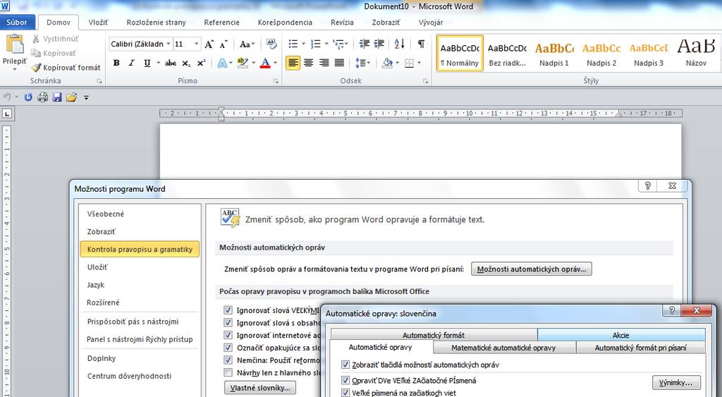Image resolution: width=722 pixels, height=397 pixels.
Task: Open Change Case Aa dropdown
Action: (247, 44)
